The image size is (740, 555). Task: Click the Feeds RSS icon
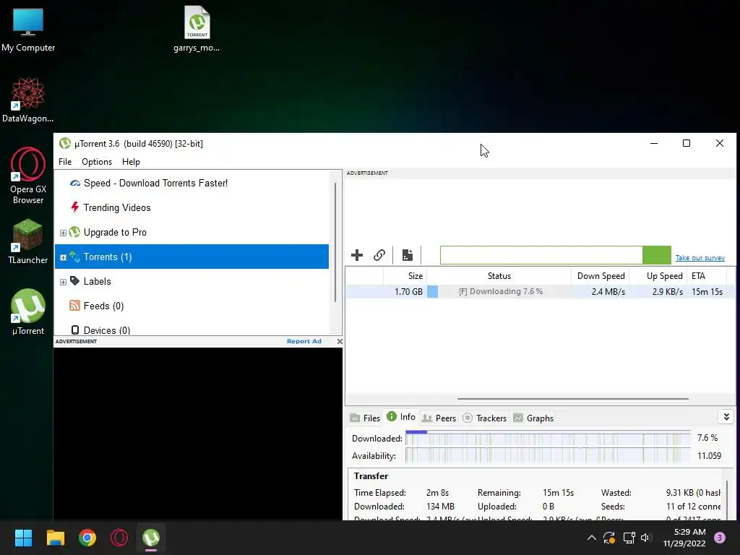[74, 306]
